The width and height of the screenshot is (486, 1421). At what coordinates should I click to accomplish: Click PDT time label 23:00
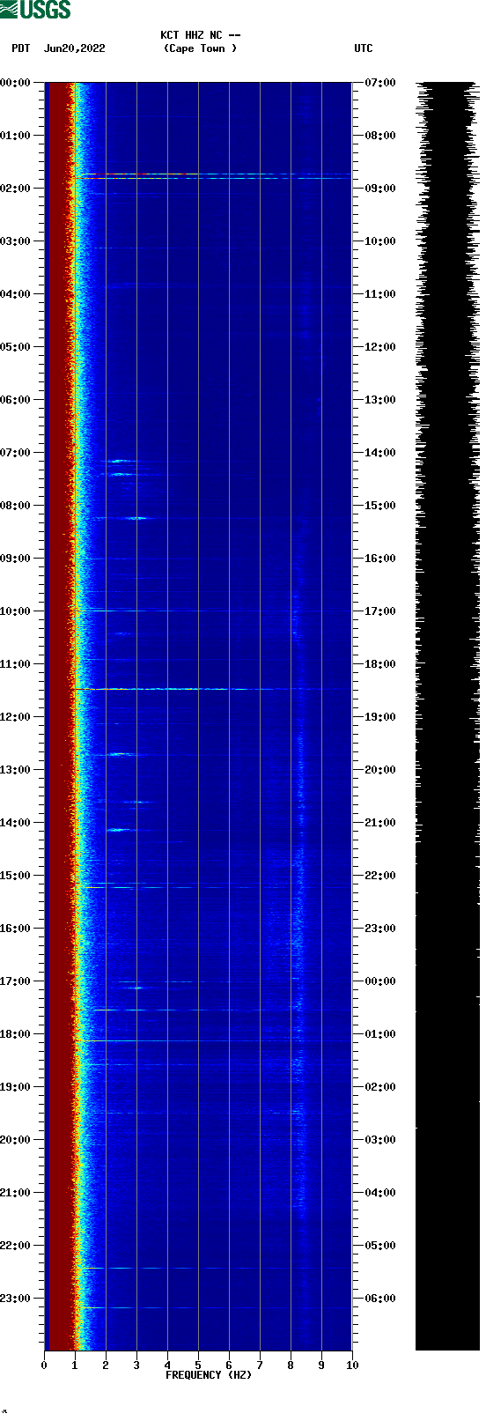16,1299
